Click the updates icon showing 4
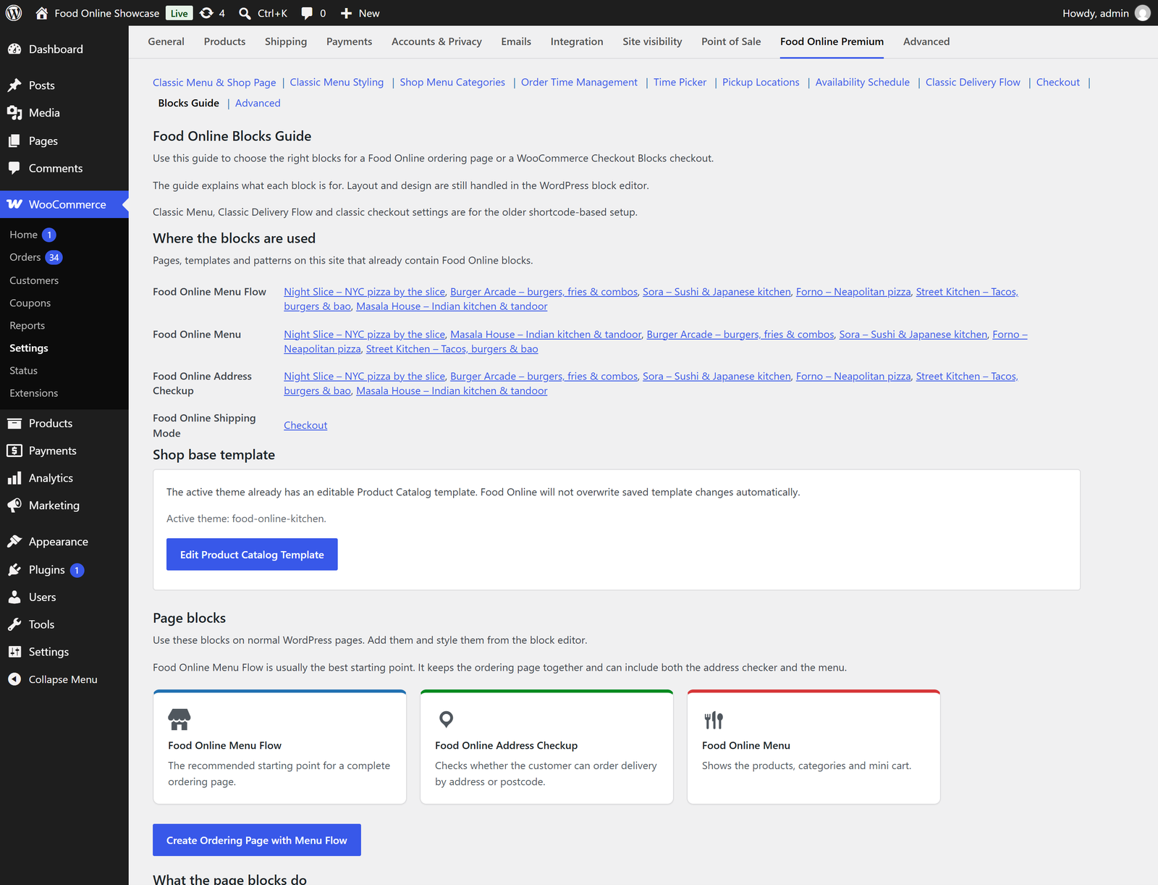Viewport: 1158px width, 885px height. coord(206,13)
